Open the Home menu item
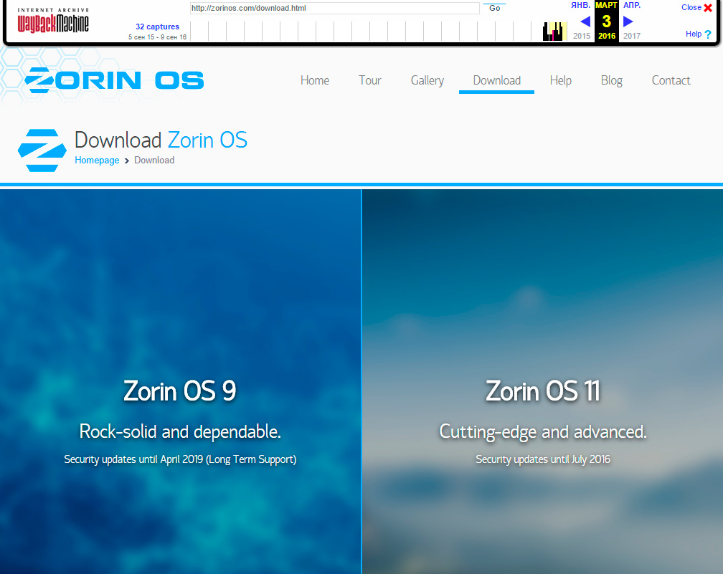 315,80
